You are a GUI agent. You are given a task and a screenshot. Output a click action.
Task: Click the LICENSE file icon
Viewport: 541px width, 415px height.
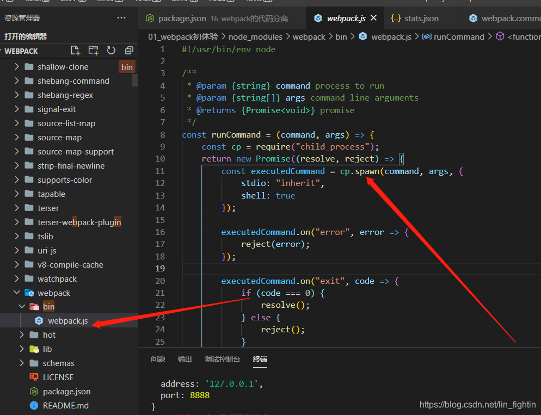point(34,377)
